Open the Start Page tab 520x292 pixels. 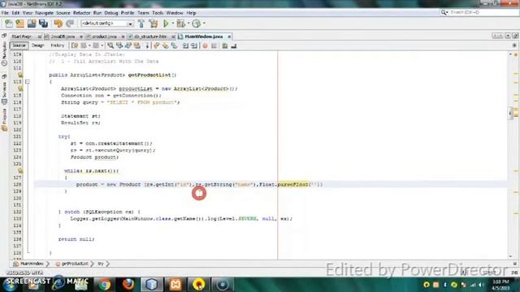point(22,36)
